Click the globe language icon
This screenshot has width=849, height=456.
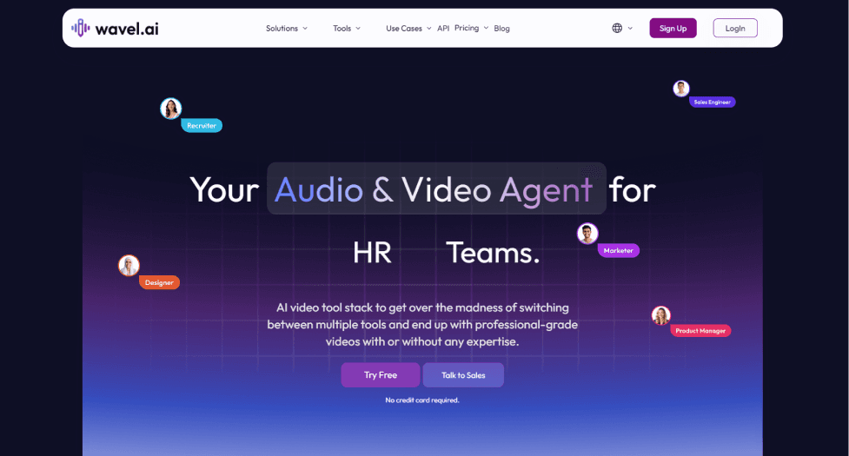coord(617,28)
